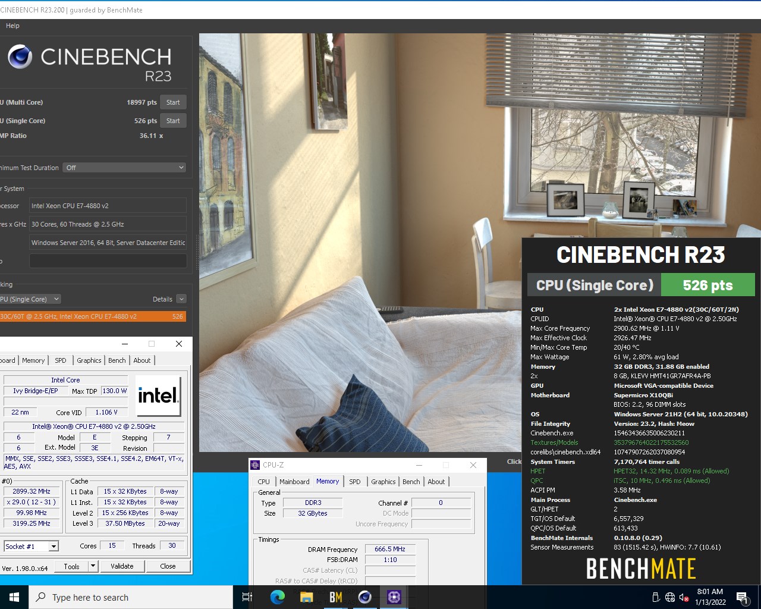This screenshot has height=609, width=761.
Task: Click the Tools button in CPU-Z
Action: pyautogui.click(x=71, y=566)
